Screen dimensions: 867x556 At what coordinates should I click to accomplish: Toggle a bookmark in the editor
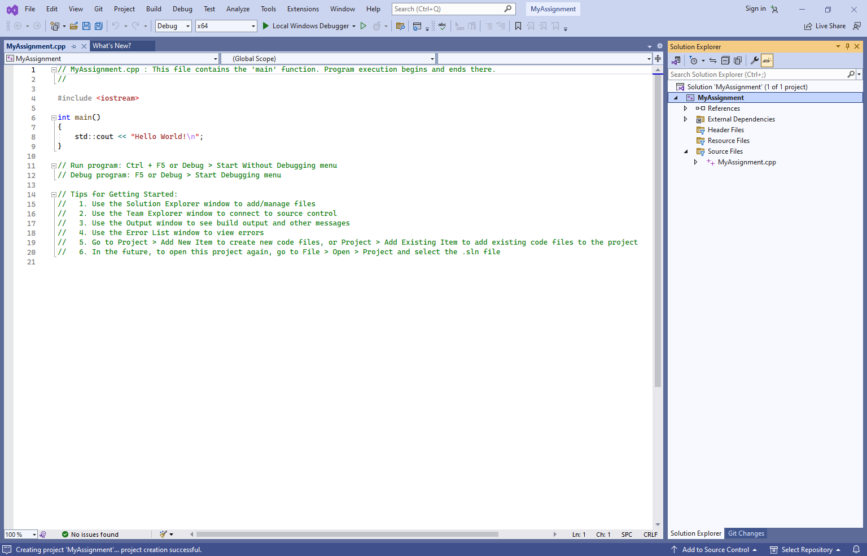(x=518, y=25)
